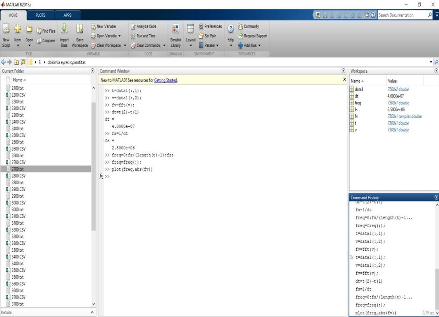Viewport: 439px width, 317px height.
Task: Switch to the APPS tab
Action: (x=67, y=15)
